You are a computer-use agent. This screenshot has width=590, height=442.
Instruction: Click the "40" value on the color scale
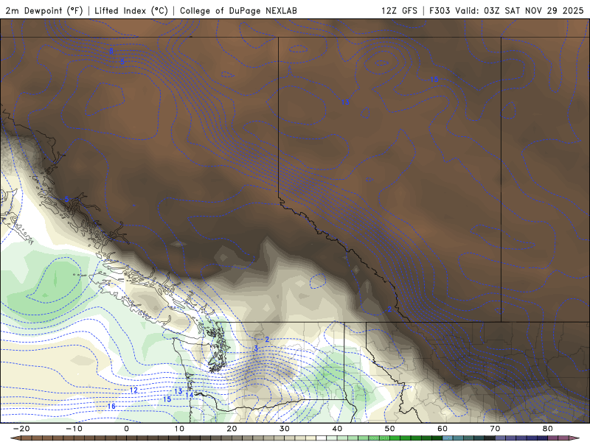(337, 429)
